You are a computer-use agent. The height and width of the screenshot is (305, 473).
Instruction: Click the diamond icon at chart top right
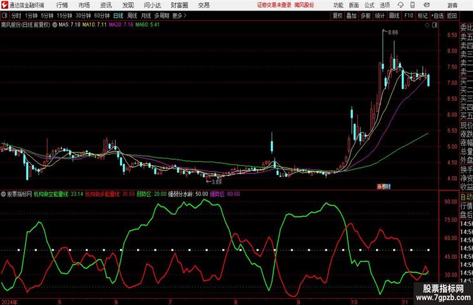pyautogui.click(x=427, y=25)
